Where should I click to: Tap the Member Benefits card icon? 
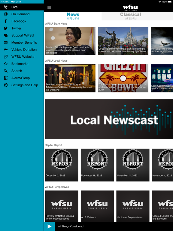[6, 42]
